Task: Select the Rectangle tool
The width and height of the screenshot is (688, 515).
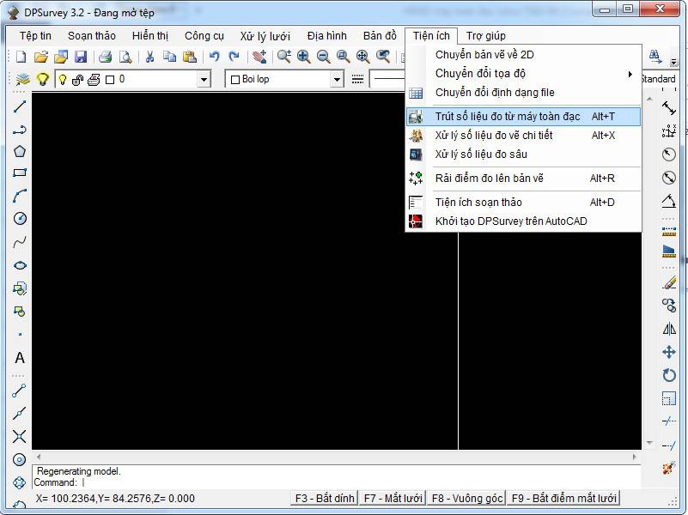Action: 20,173
